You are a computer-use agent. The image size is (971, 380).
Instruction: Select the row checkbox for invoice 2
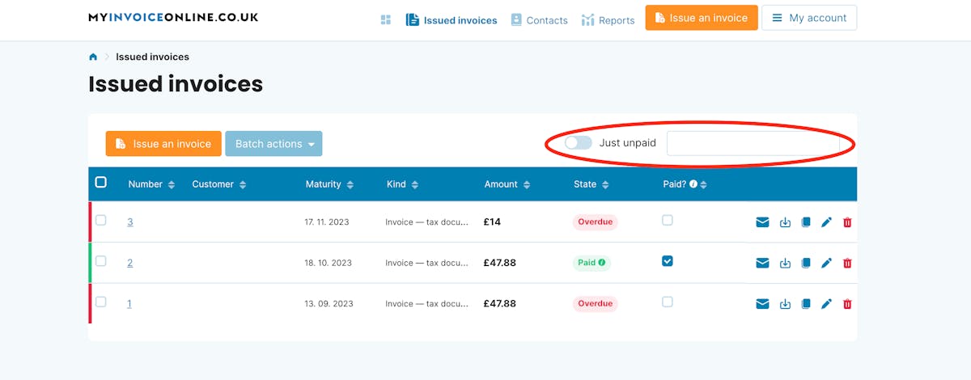pos(101,260)
